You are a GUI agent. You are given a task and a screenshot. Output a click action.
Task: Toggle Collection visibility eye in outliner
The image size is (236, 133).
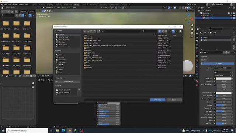(x=231, y=13)
